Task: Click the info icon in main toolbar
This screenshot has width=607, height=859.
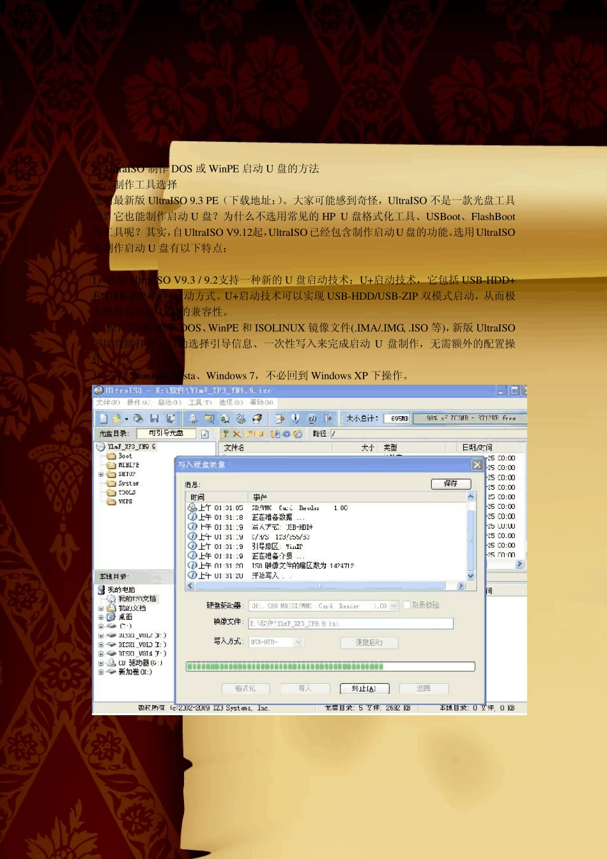Action: tap(295, 419)
